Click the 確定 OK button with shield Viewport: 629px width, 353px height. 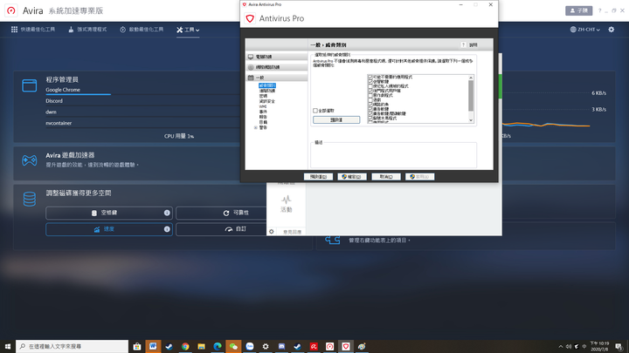352,176
